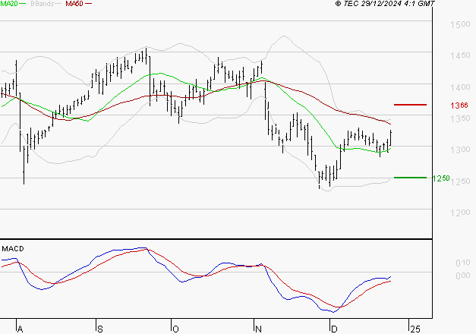This screenshot has height=334, width=476.
Task: Click the MA20 legend label
Action: [9, 4]
